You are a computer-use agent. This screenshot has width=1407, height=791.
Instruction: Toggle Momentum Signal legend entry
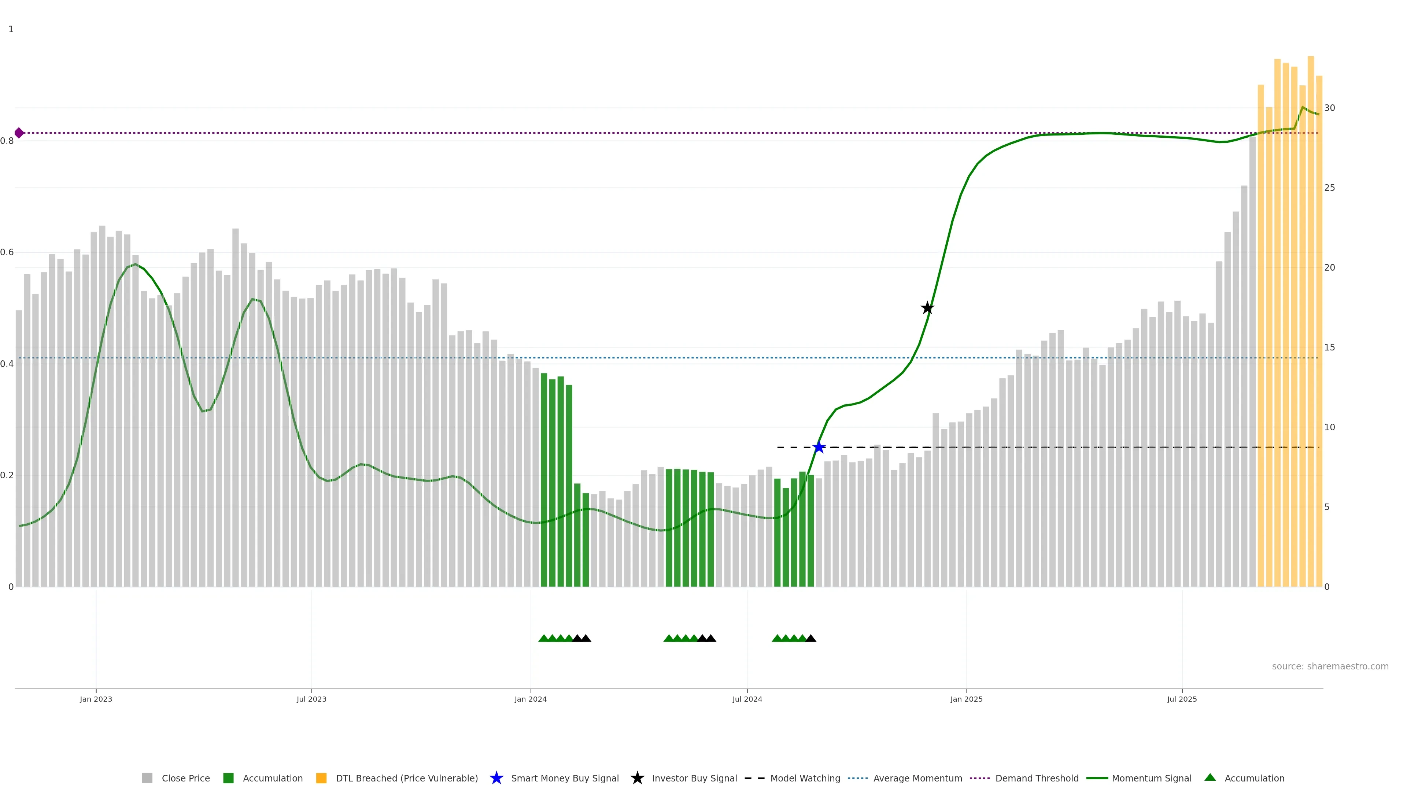[x=1151, y=779]
